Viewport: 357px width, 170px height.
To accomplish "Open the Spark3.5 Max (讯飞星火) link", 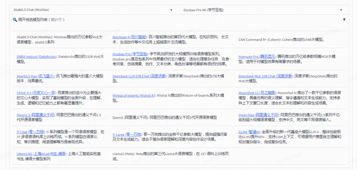I will [x=35, y=76].
